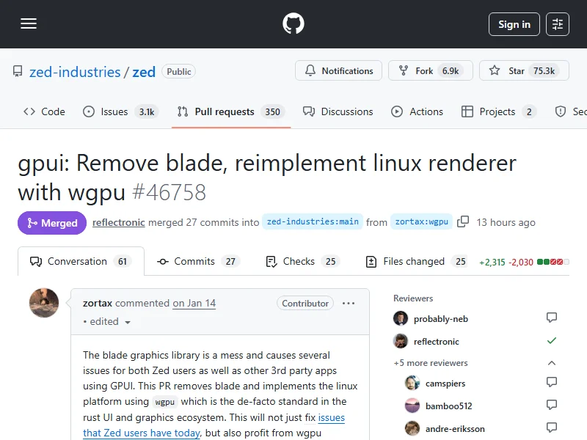
Task: Fork the zed repository
Action: click(424, 71)
